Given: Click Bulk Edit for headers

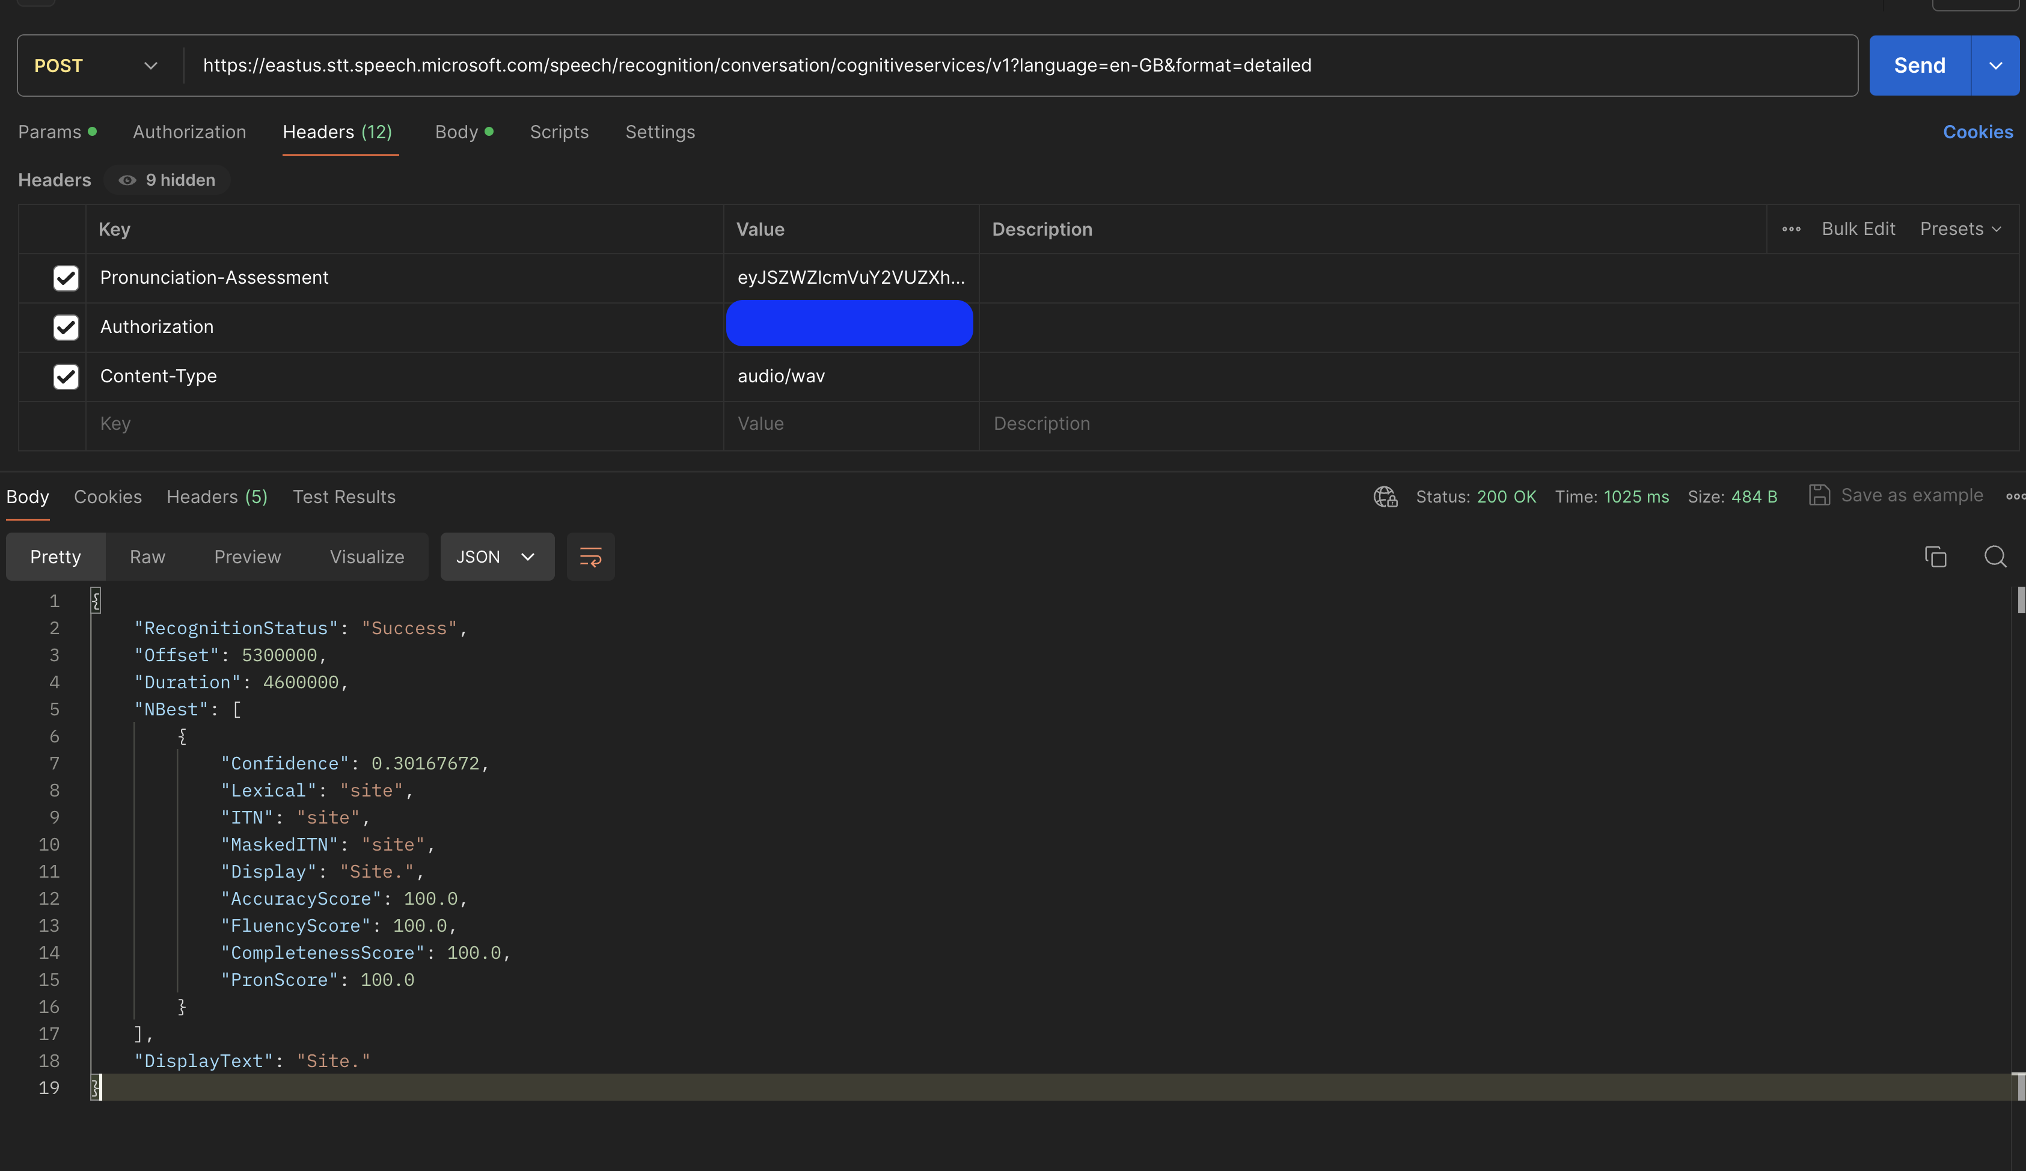Looking at the screenshot, I should point(1858,229).
